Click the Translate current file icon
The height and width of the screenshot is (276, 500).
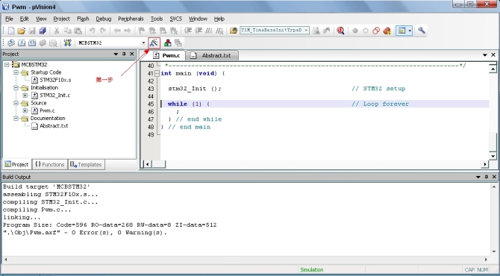pyautogui.click(x=11, y=43)
